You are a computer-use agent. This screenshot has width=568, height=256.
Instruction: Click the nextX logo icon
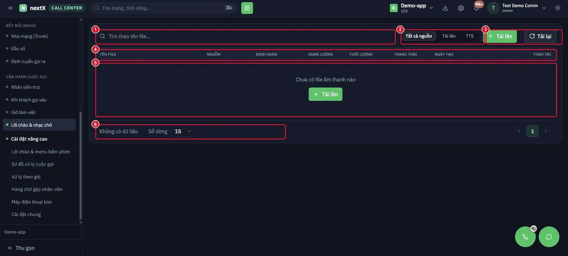[x=23, y=8]
